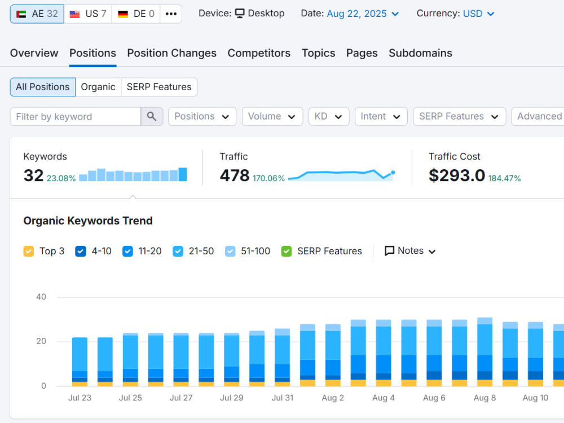Select All Positions filter

(43, 87)
